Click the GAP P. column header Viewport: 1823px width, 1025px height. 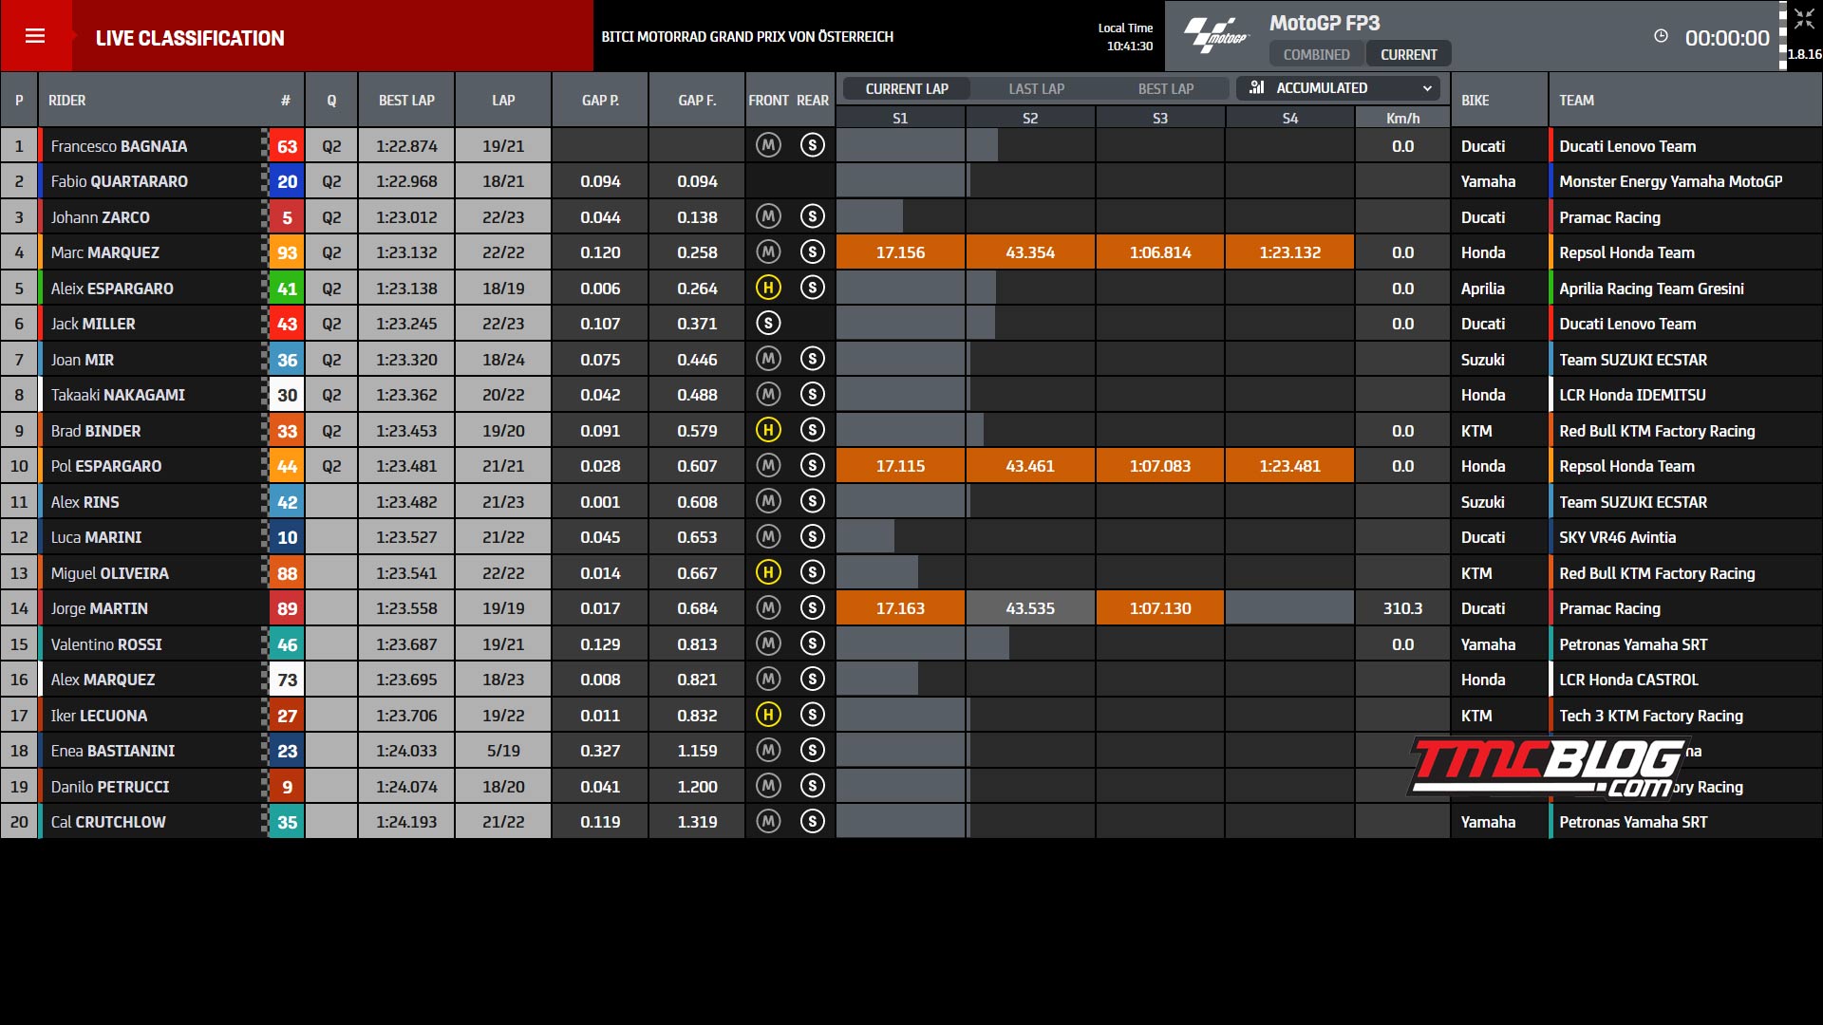[x=600, y=100]
